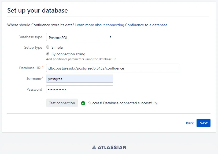The height and width of the screenshot is (154, 218).
Task: Go Back to the previous step
Action: pos(190,123)
